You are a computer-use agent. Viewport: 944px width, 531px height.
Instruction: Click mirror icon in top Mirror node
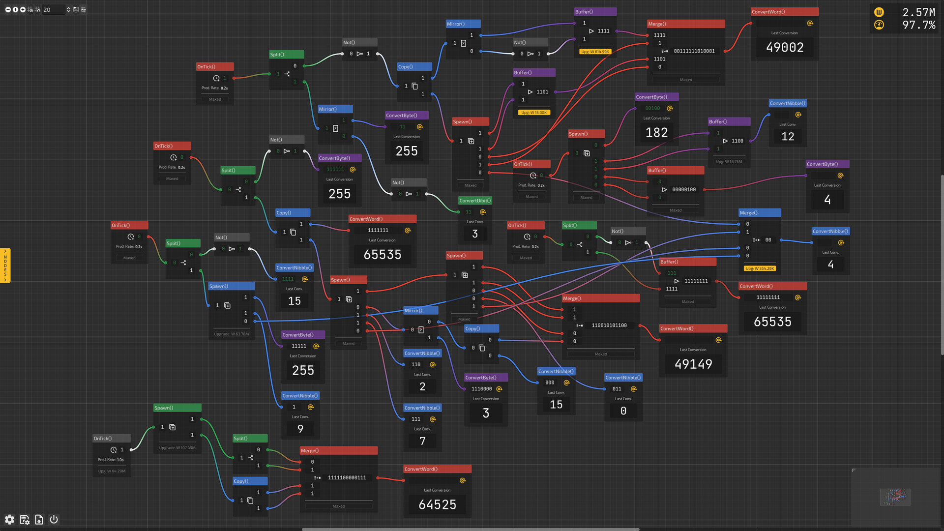(x=463, y=43)
